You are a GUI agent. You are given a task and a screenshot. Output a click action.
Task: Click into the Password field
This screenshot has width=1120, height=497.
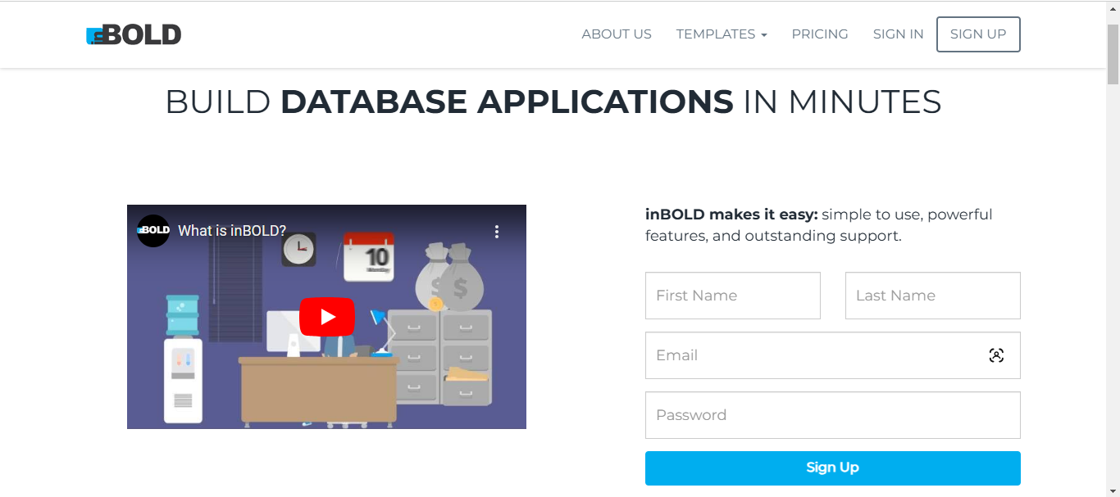[833, 415]
